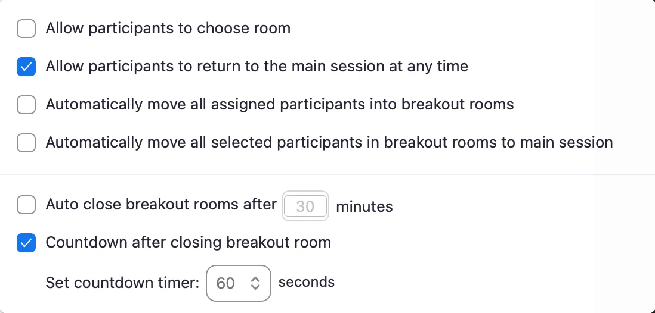Click the "Countdown after closing breakout room" label
This screenshot has height=313, width=655.
point(188,243)
